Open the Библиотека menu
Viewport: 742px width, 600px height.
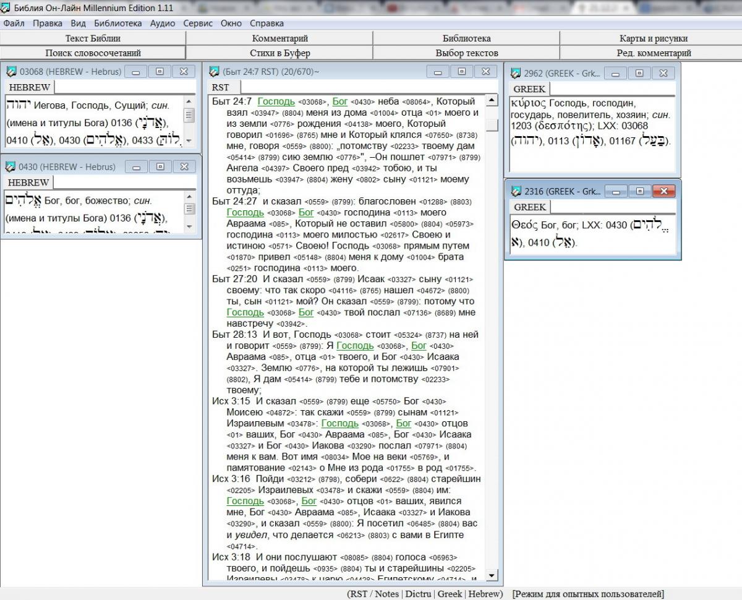pos(117,24)
